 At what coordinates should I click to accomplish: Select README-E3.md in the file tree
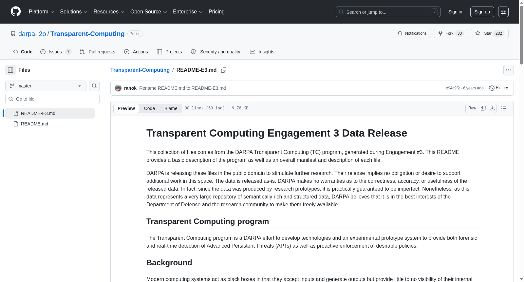(50, 113)
